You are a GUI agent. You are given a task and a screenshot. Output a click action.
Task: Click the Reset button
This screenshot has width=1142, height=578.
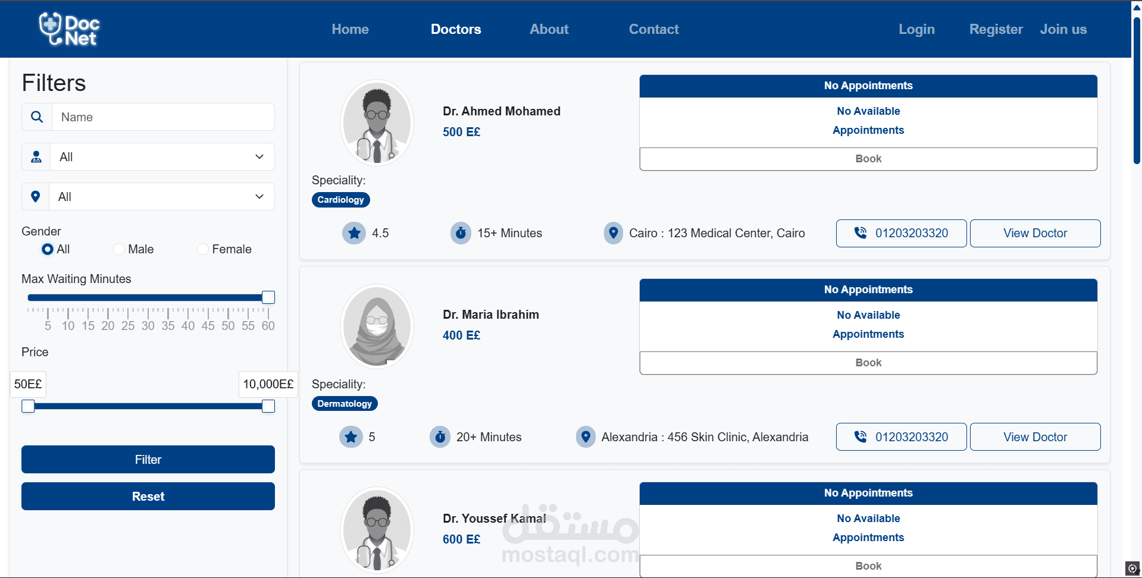pyautogui.click(x=148, y=497)
